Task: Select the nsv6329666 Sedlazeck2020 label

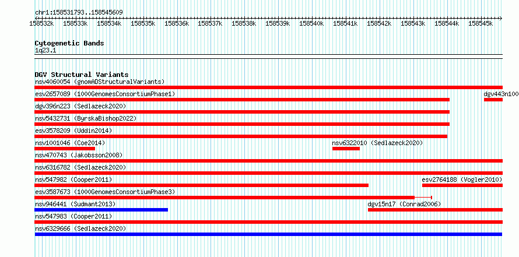Action: coord(80,228)
